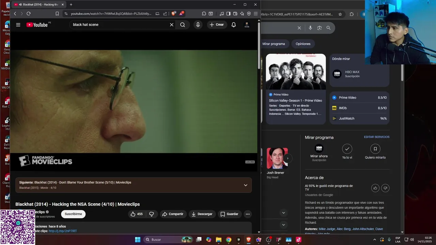Show next cast members with arrow

click(288, 158)
